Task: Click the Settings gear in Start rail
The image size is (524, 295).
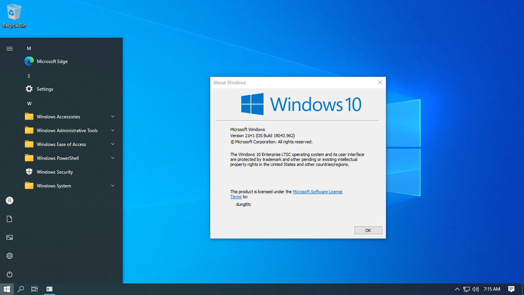Action: pos(9,256)
